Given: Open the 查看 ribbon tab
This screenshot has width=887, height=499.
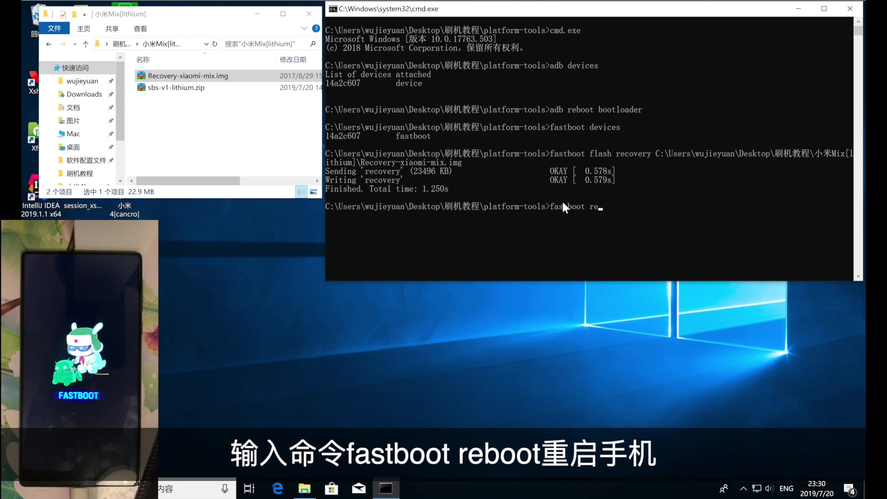Looking at the screenshot, I should click(140, 29).
